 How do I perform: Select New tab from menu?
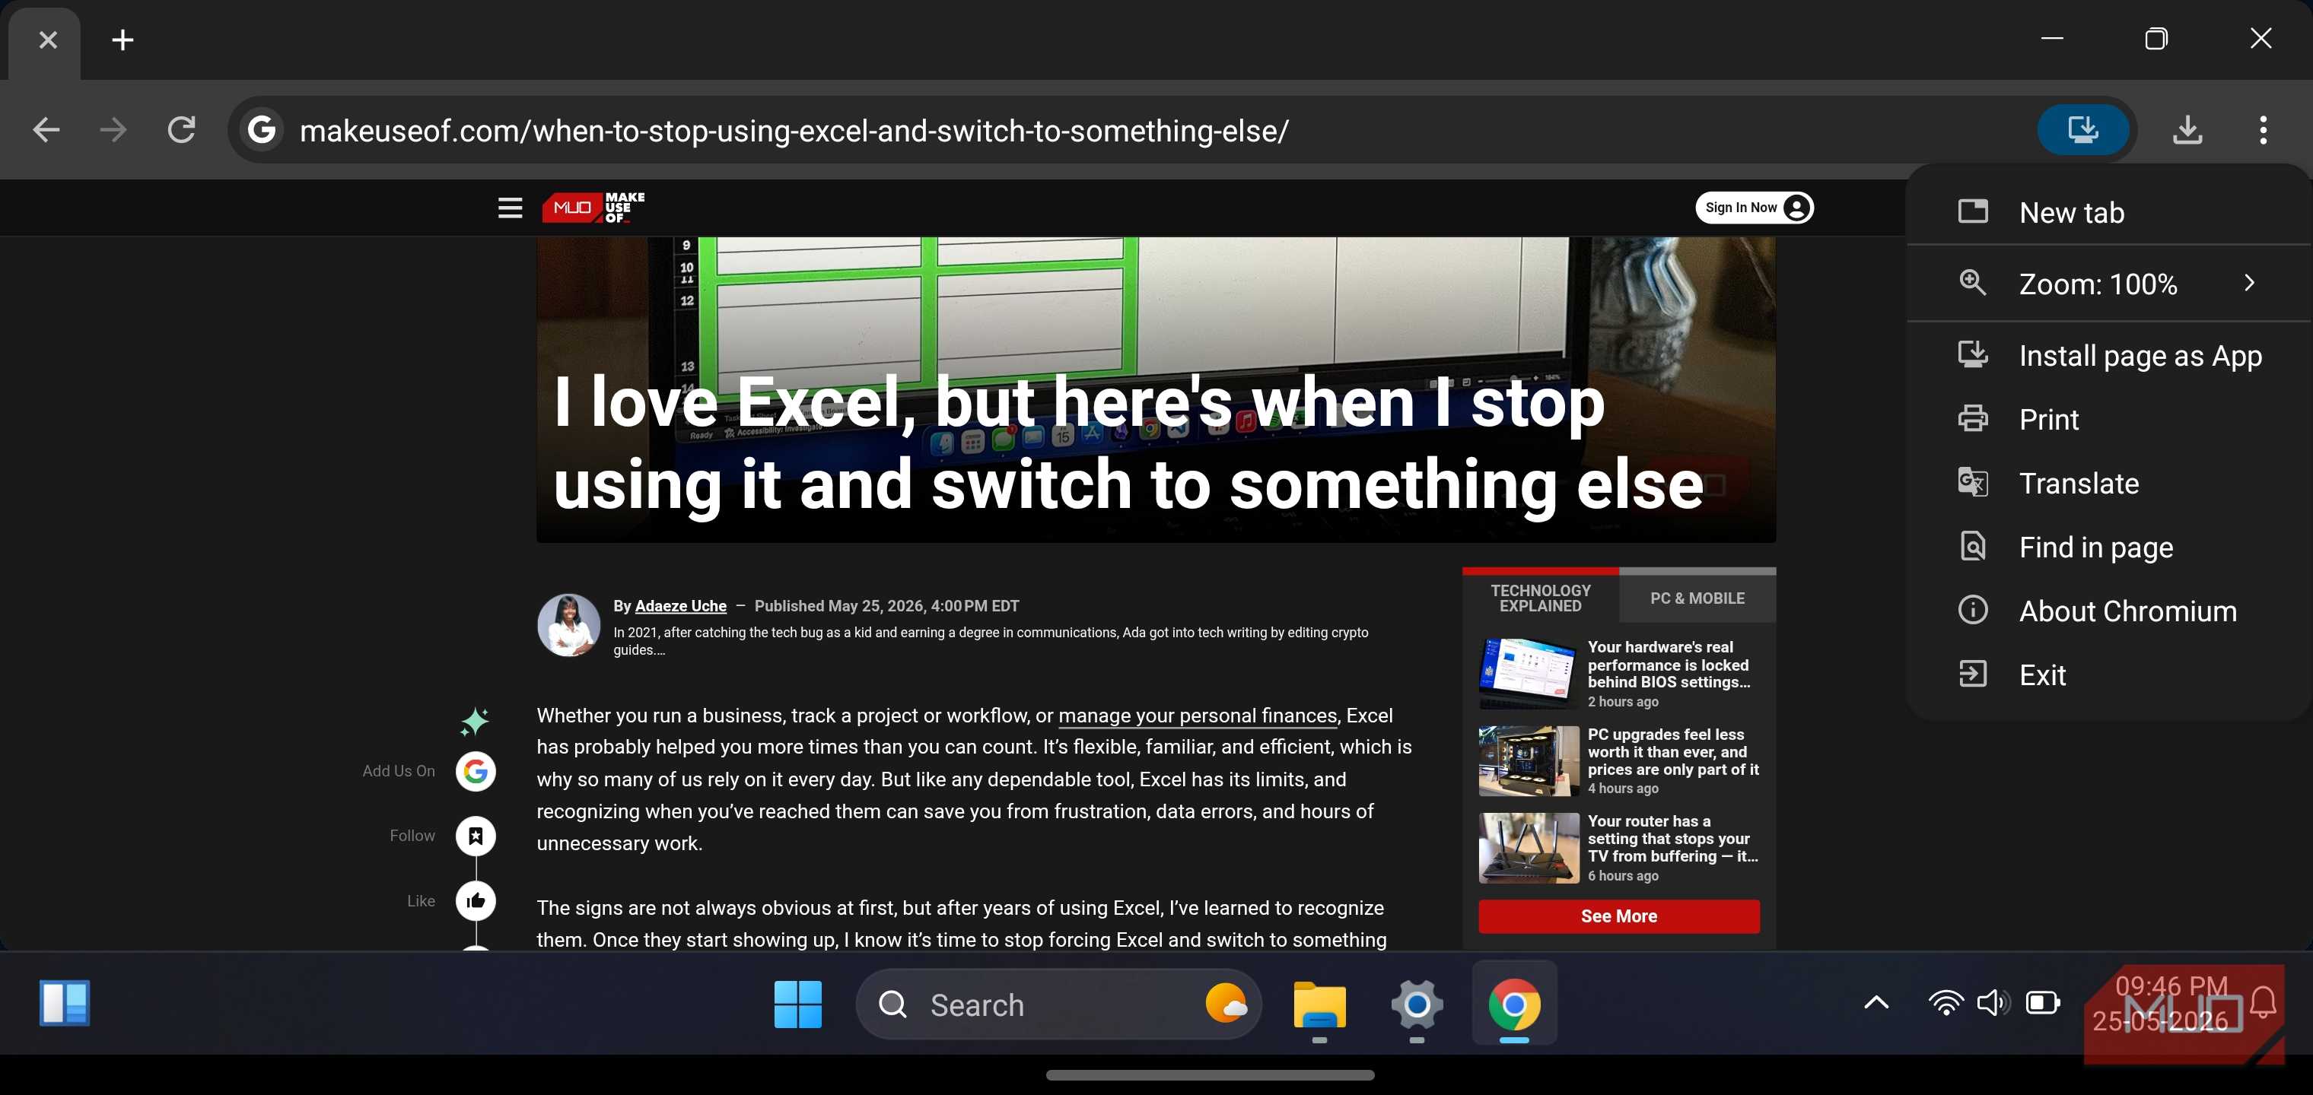(2108, 213)
